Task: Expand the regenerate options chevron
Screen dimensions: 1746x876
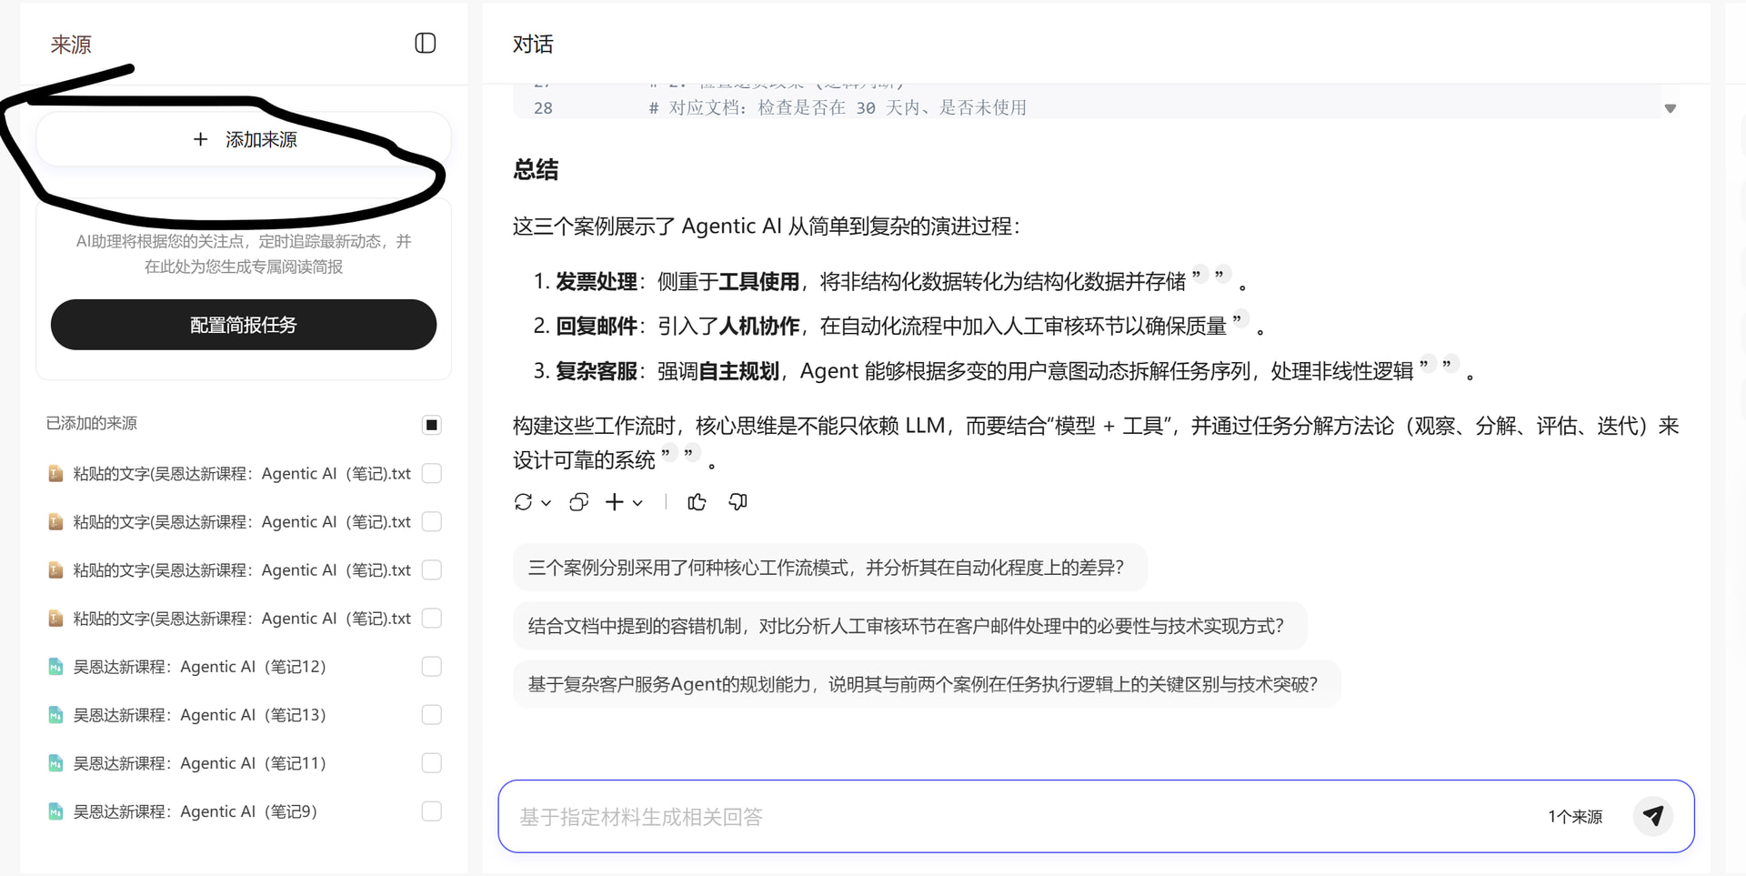Action: click(547, 503)
